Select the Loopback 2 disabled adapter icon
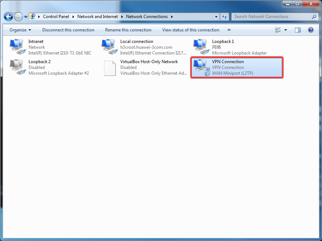The height and width of the screenshot is (241, 322). 18,67
